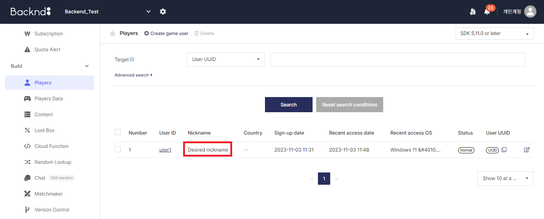Viewport: 544px width, 219px height.
Task: Click the Loot Box percent icon
Action: [27, 130]
